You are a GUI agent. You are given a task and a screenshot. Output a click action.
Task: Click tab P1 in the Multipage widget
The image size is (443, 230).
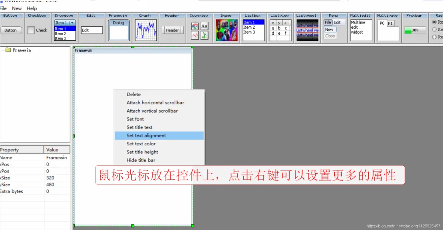[x=390, y=24]
